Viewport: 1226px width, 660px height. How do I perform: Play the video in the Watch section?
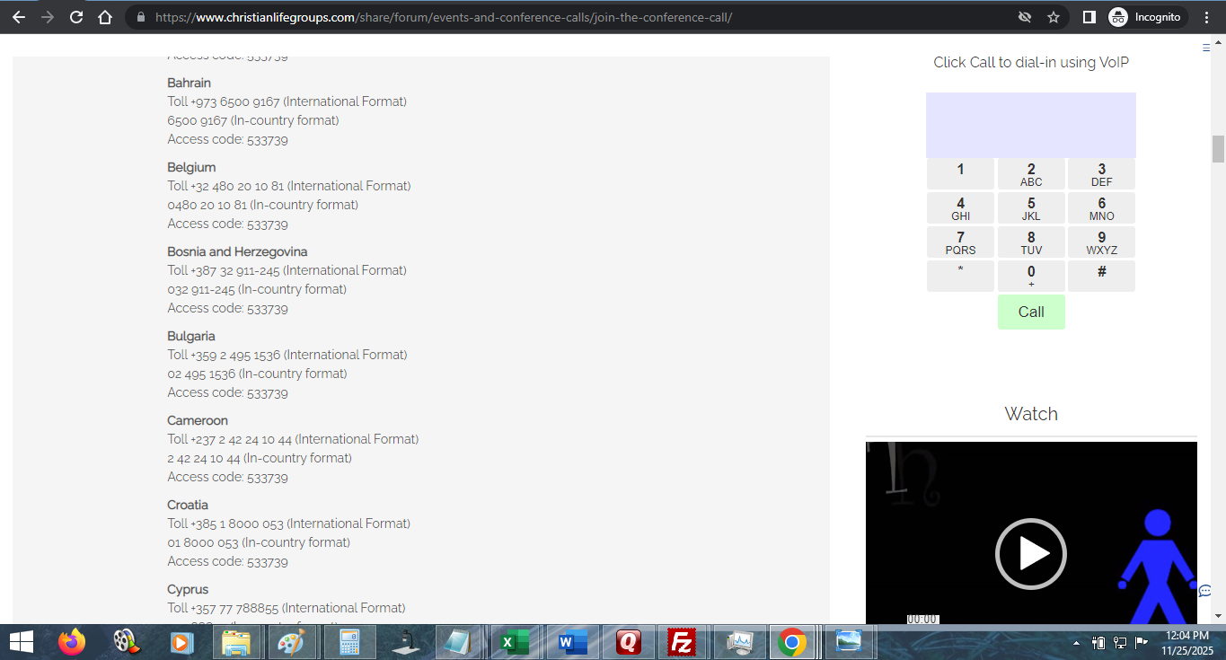pyautogui.click(x=1030, y=554)
